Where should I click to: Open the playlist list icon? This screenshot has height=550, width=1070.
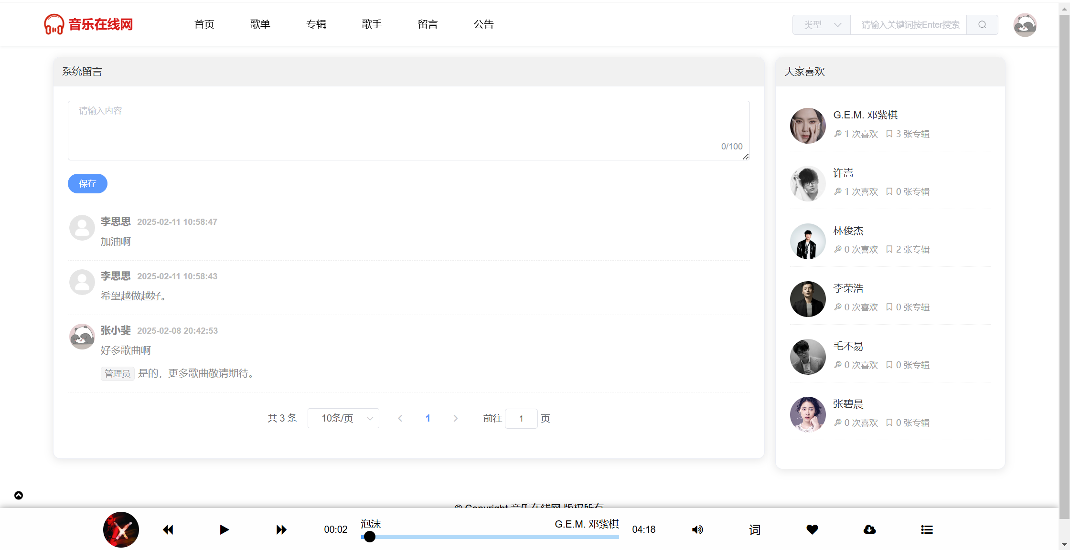coord(927,529)
